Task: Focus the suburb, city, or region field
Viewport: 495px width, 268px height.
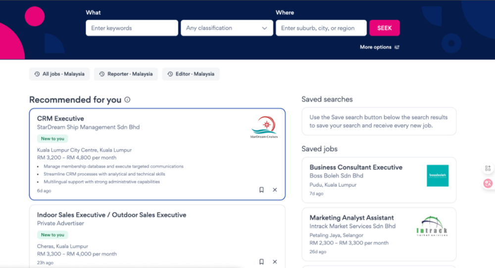Action: click(x=321, y=28)
